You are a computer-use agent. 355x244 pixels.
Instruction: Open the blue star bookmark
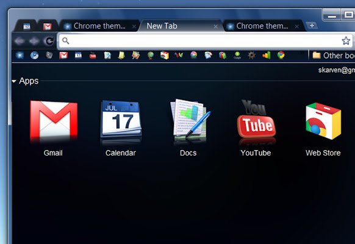point(20,56)
